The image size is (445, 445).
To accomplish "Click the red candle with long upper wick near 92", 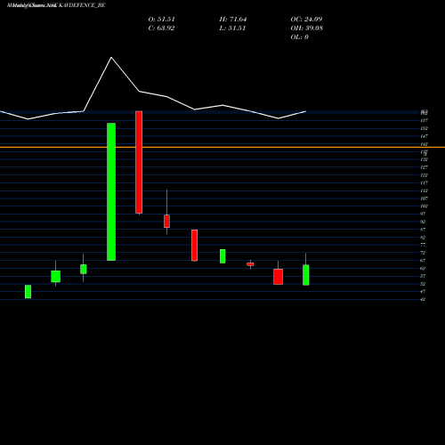I will pos(166,222).
